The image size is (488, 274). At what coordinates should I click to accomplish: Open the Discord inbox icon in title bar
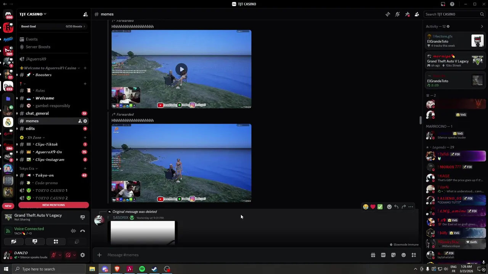pyautogui.click(x=443, y=4)
